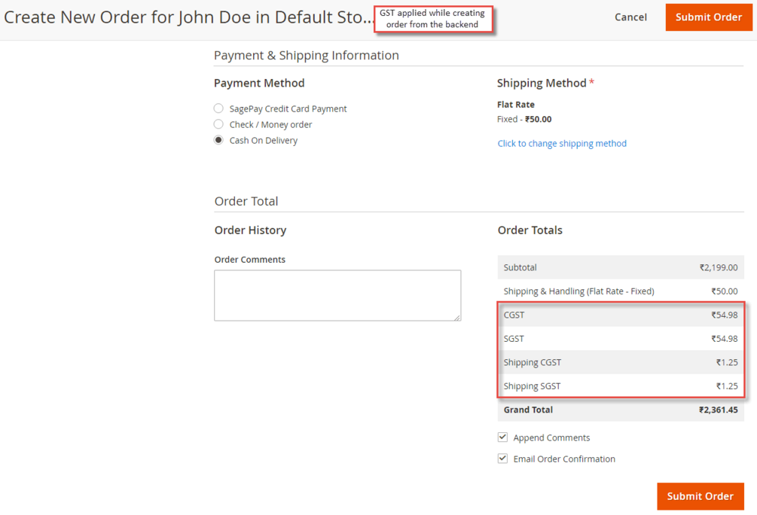
Task: Toggle Email Order Confirmation checkbox
Action: [502, 459]
